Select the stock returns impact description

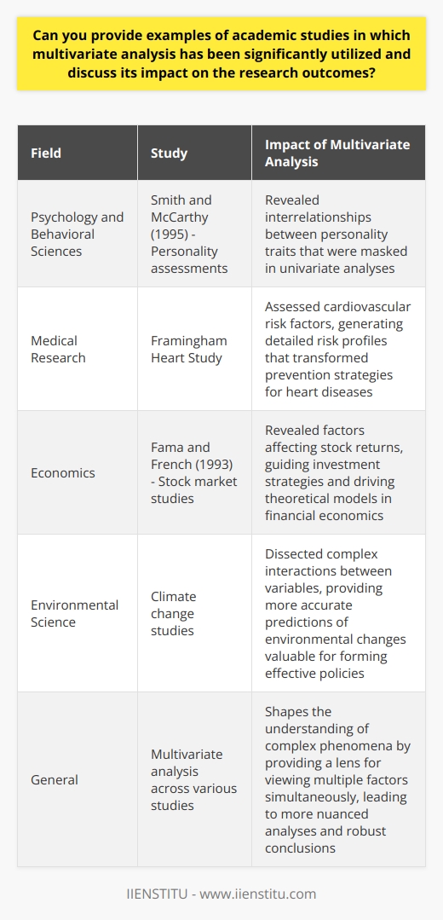338,472
